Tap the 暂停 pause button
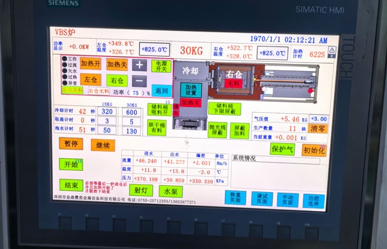387x249 pixels. [x=71, y=144]
